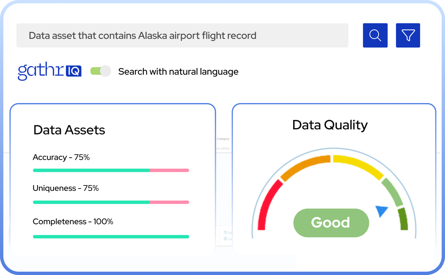Click the Completeness progress bar
This screenshot has width=445, height=275.
point(111,237)
